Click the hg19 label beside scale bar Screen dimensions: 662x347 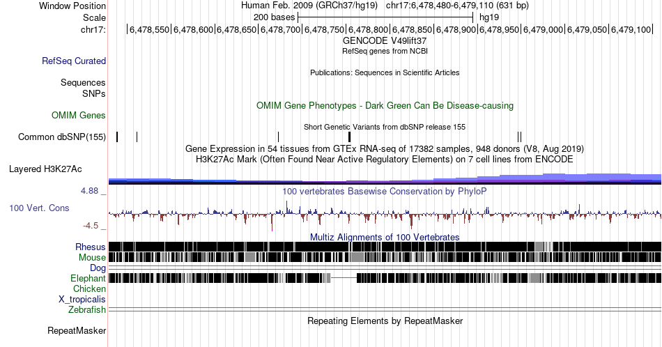point(489,17)
